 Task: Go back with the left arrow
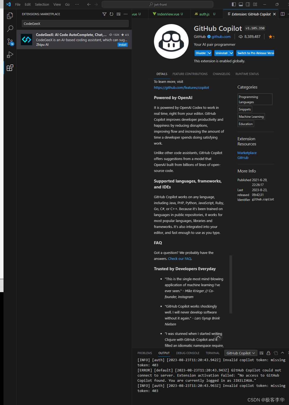click(x=89, y=4)
